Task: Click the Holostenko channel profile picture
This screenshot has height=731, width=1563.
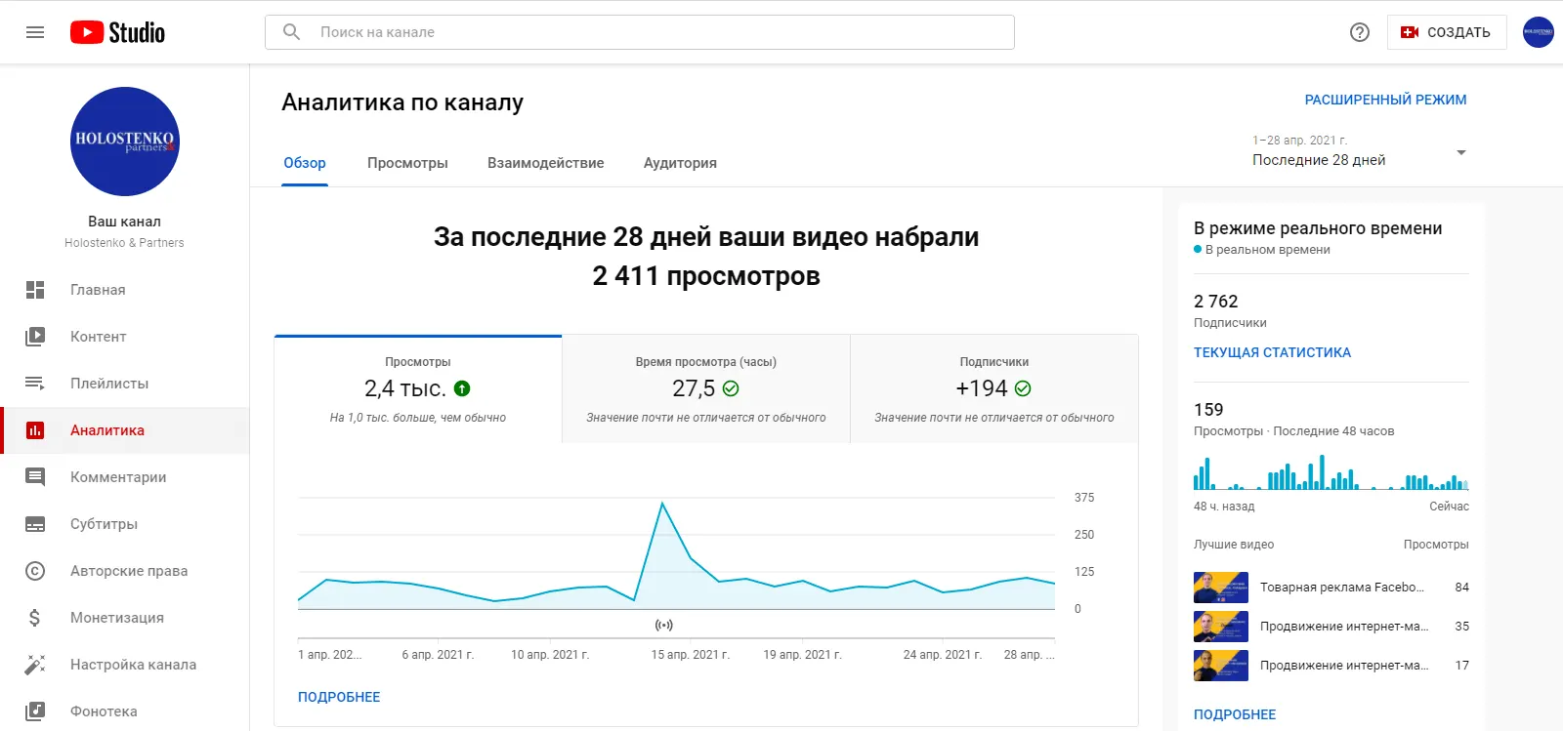Action: (125, 142)
